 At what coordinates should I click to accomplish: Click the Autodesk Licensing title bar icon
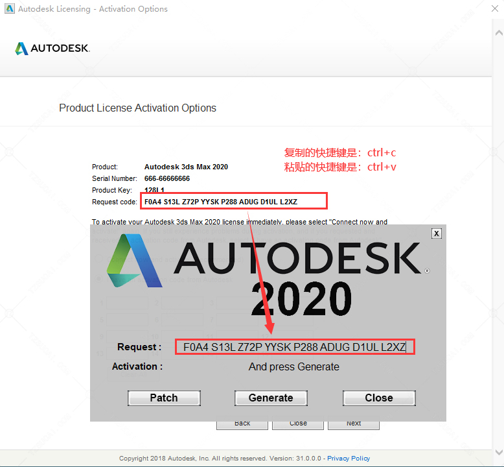click(x=10, y=8)
